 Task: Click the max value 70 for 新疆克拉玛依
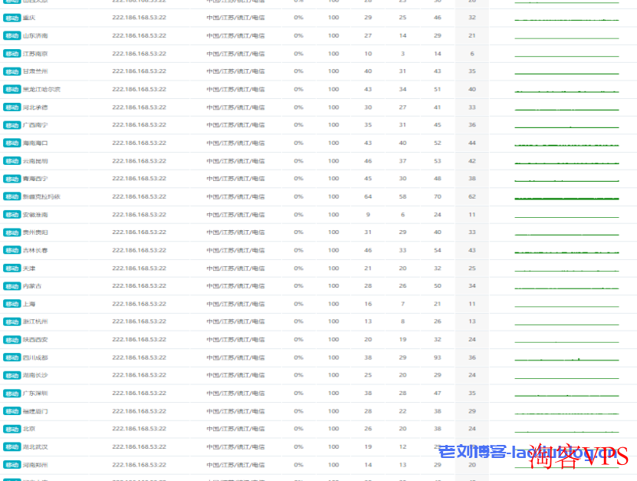(438, 197)
